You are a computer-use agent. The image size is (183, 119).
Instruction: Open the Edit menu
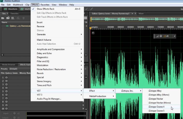tap(9, 5)
